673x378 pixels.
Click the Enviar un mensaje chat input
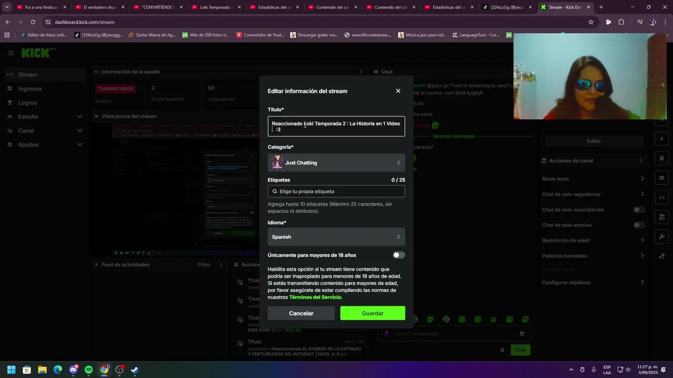[x=454, y=333]
